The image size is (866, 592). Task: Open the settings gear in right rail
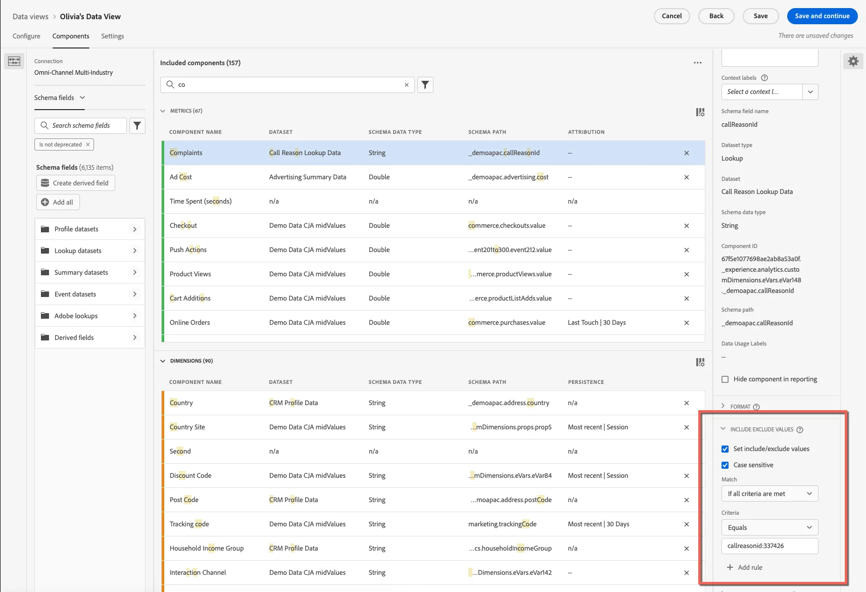(853, 61)
